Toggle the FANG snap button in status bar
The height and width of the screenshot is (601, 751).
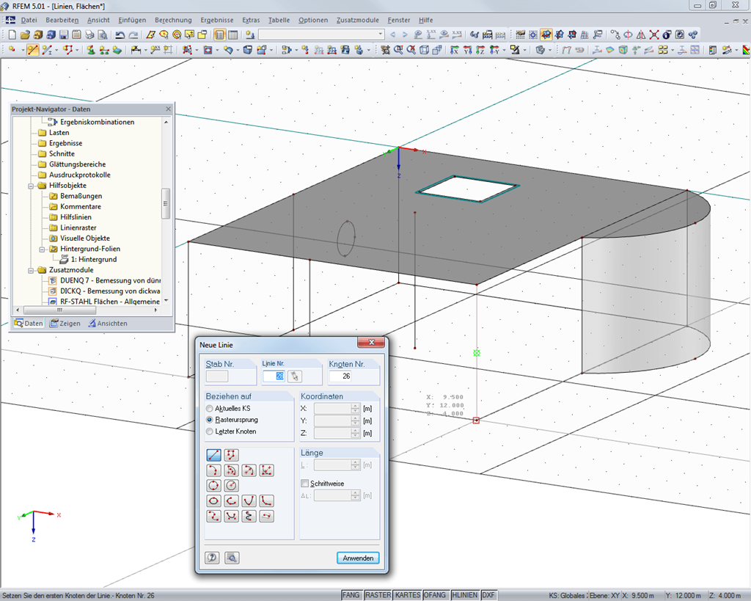351,595
